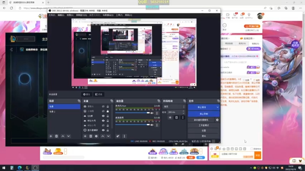Toggle visibility of 显示器捕获 source
This screenshot has height=171, width=305.
(x=103, y=130)
